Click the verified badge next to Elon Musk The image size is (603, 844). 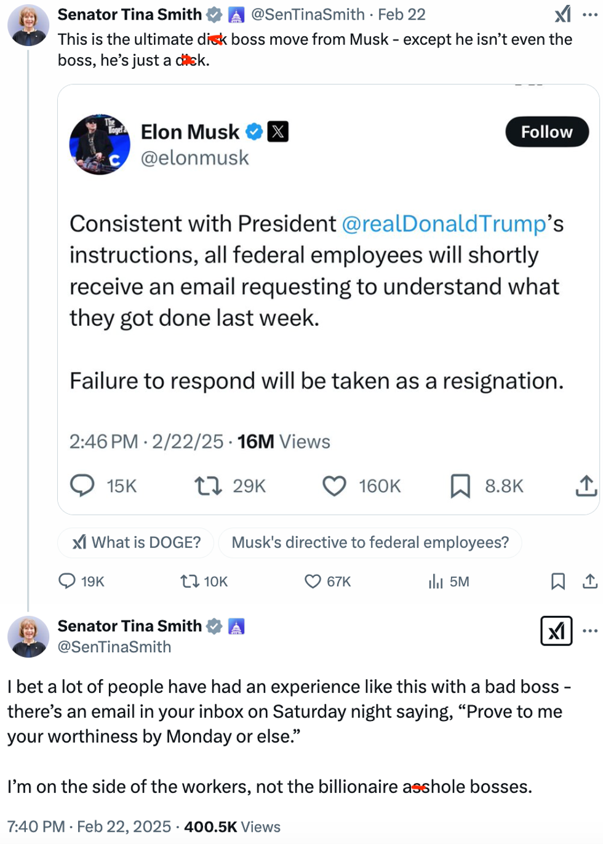254,131
